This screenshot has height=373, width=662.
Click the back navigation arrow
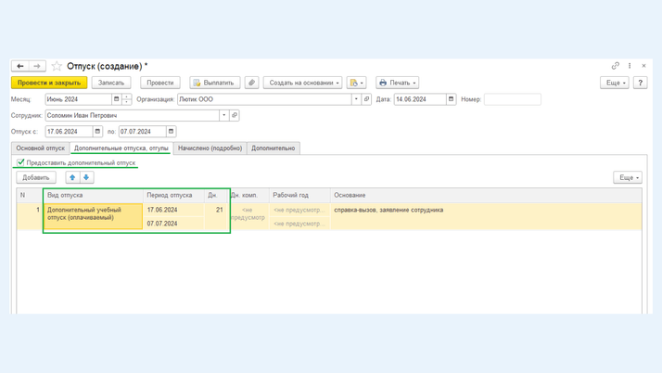[x=19, y=66]
